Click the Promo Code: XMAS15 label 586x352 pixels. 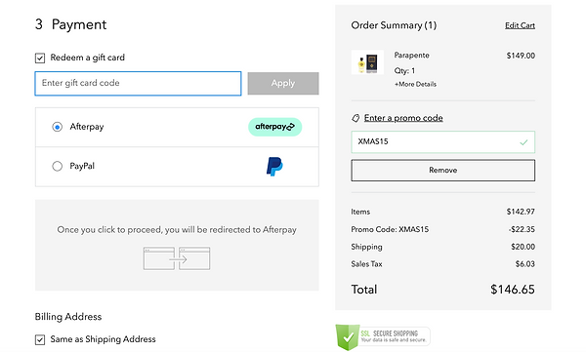[x=390, y=229]
